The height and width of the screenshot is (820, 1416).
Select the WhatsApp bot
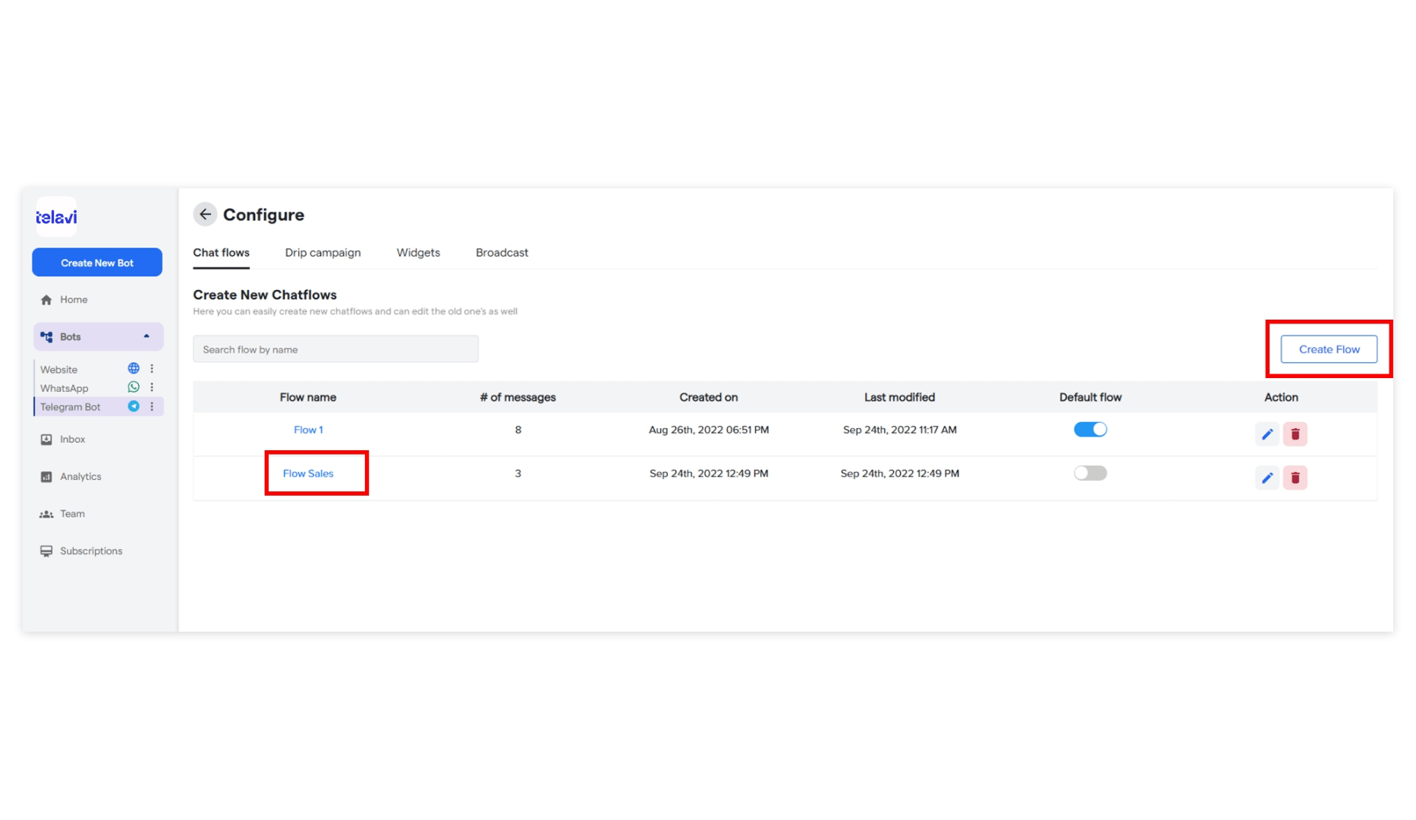pos(64,388)
